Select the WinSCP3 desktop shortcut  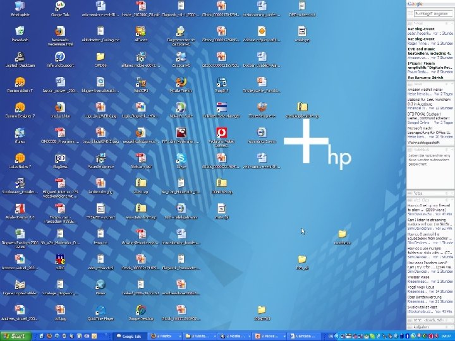[141, 85]
